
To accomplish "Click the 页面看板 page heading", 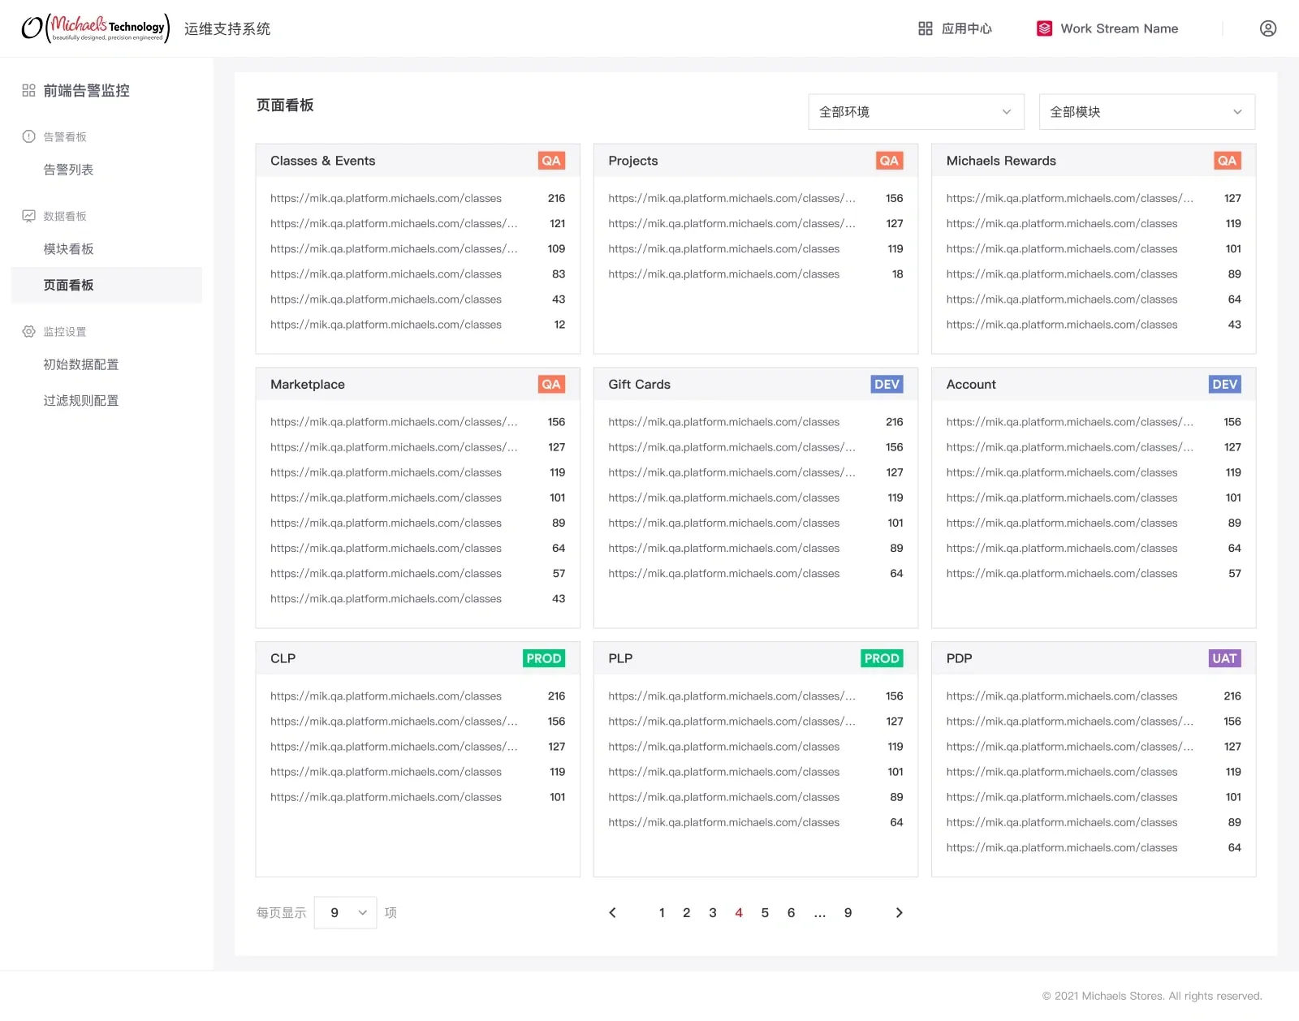I will click(285, 106).
